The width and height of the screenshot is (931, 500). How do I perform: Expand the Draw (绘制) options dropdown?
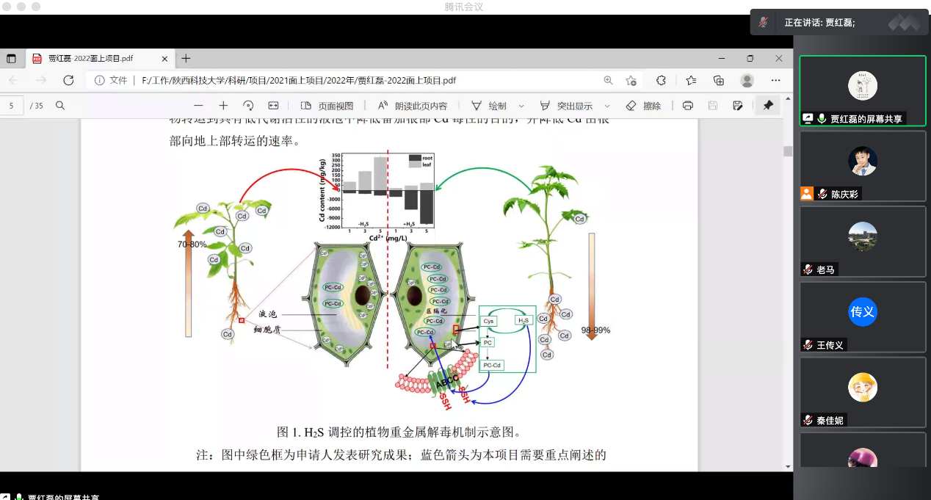pyautogui.click(x=522, y=106)
